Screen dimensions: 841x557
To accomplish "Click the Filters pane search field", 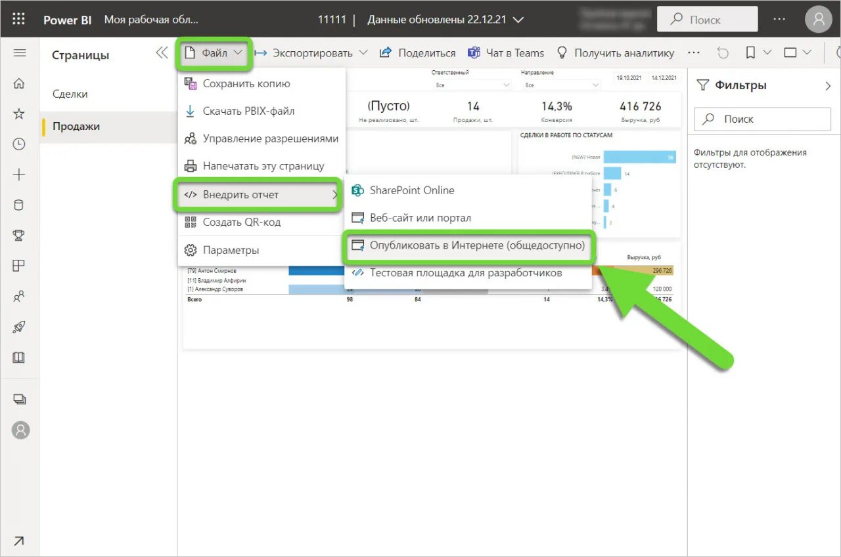I will (x=762, y=119).
